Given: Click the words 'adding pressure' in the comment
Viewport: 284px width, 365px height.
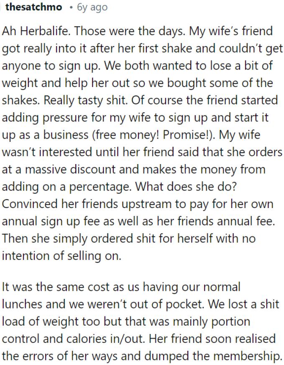Looking at the screenshot, I should pyautogui.click(x=44, y=118).
